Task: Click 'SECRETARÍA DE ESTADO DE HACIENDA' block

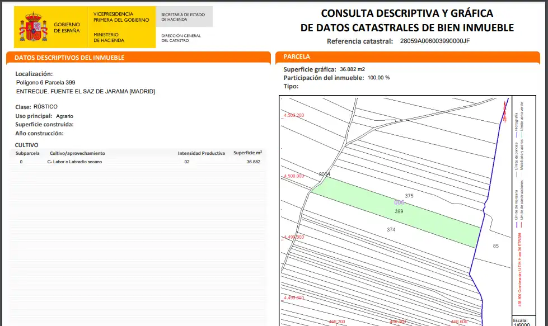Action: coord(183,17)
